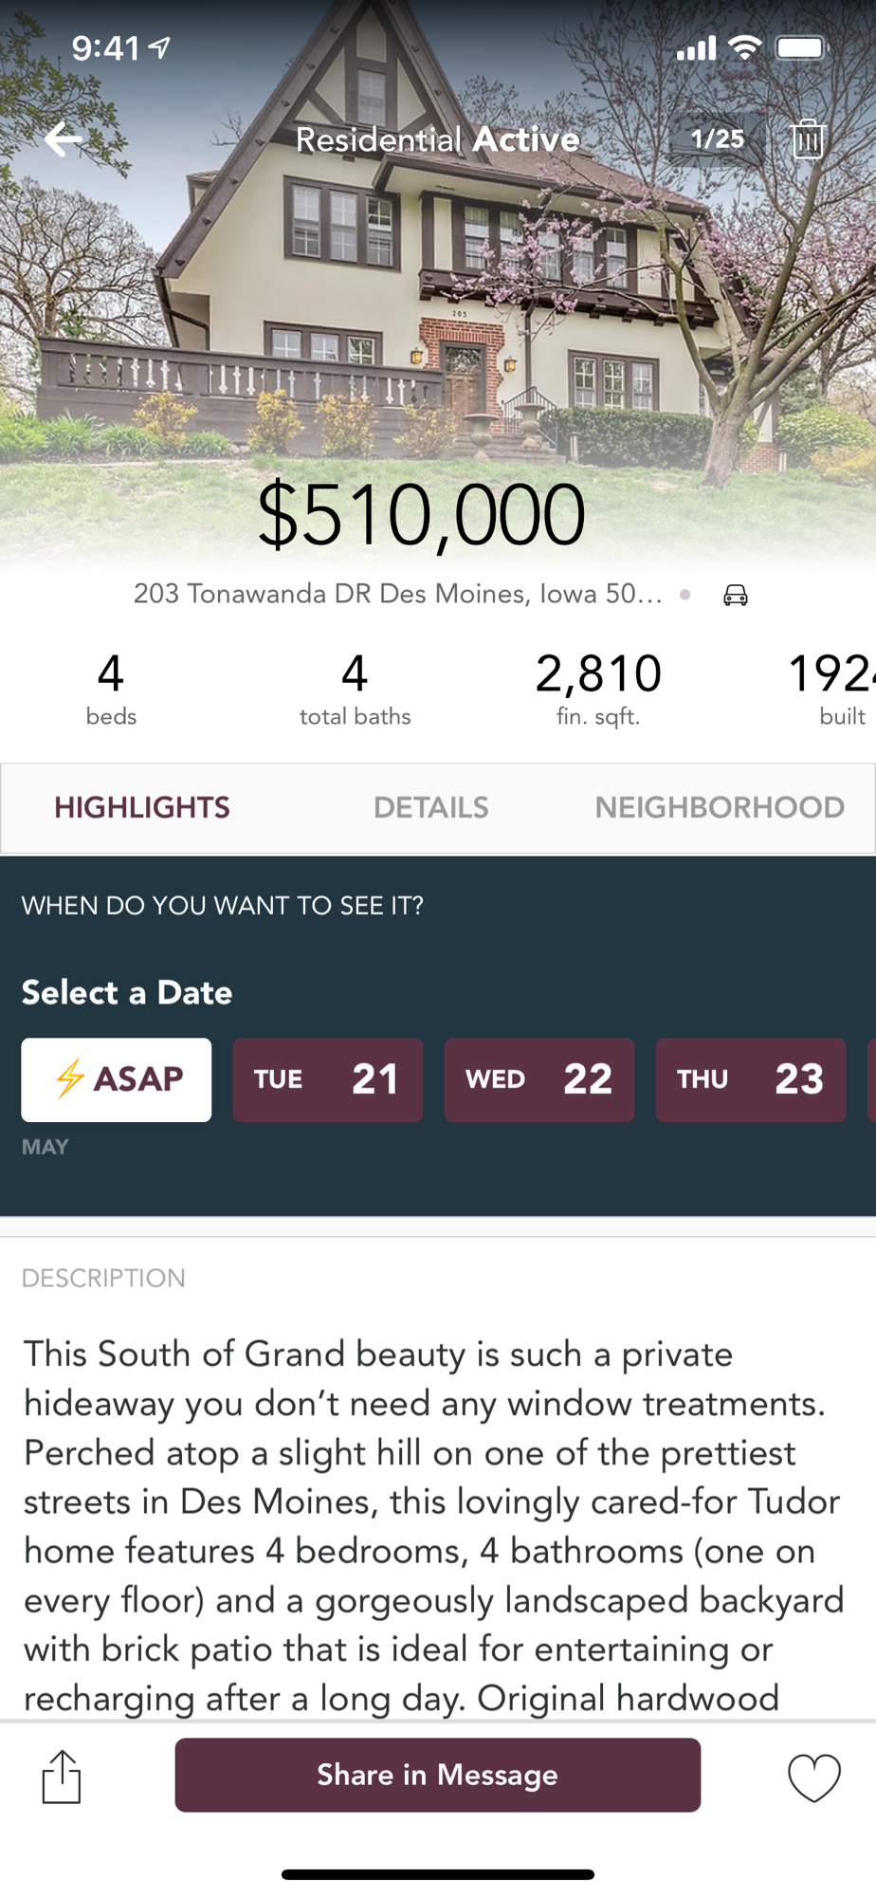
Task: Tap the $510,000 price
Action: pyautogui.click(x=422, y=515)
